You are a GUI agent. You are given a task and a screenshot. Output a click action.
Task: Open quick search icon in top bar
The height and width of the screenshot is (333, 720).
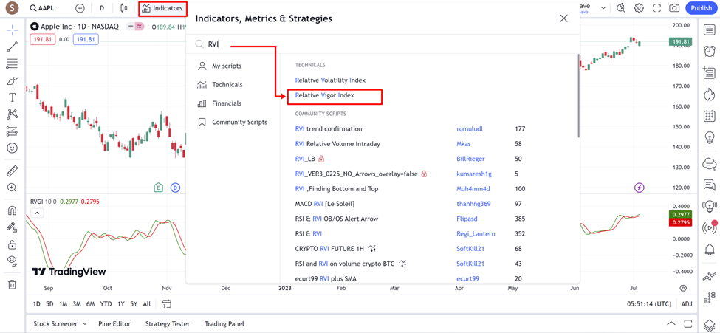tap(621, 8)
